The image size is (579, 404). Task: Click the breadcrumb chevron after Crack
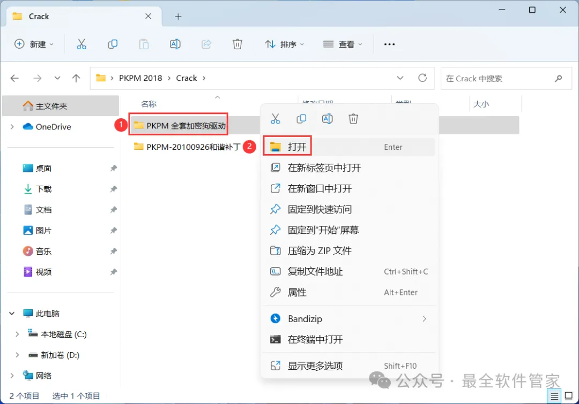pyautogui.click(x=204, y=78)
